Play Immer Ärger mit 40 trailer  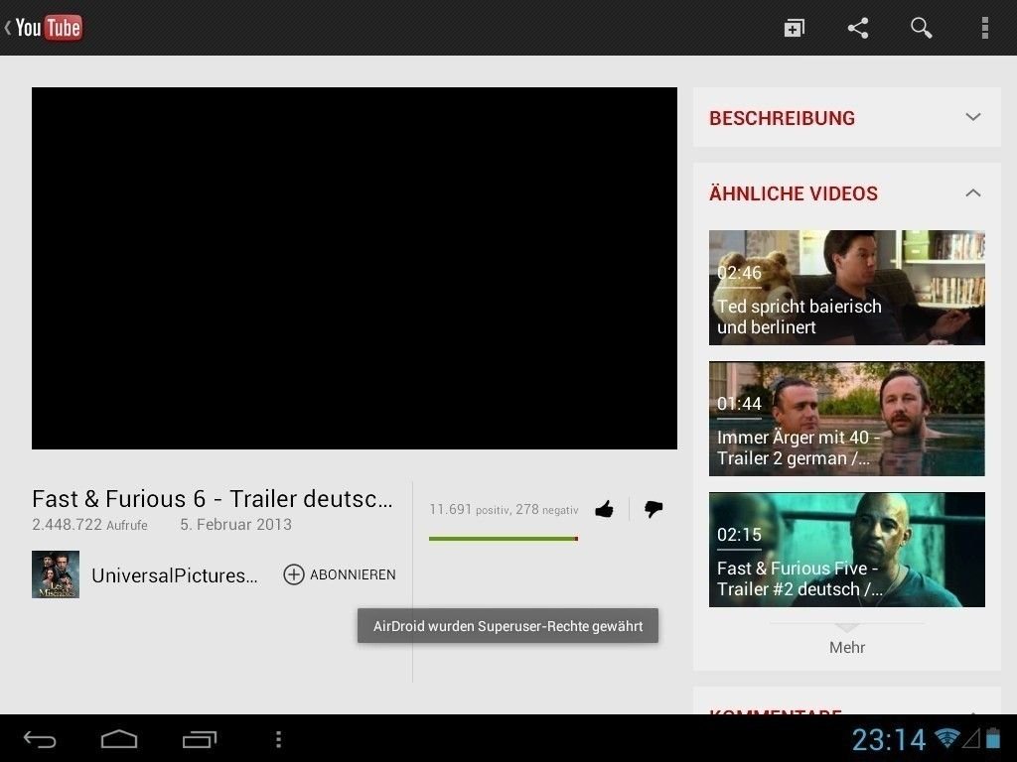click(x=847, y=419)
